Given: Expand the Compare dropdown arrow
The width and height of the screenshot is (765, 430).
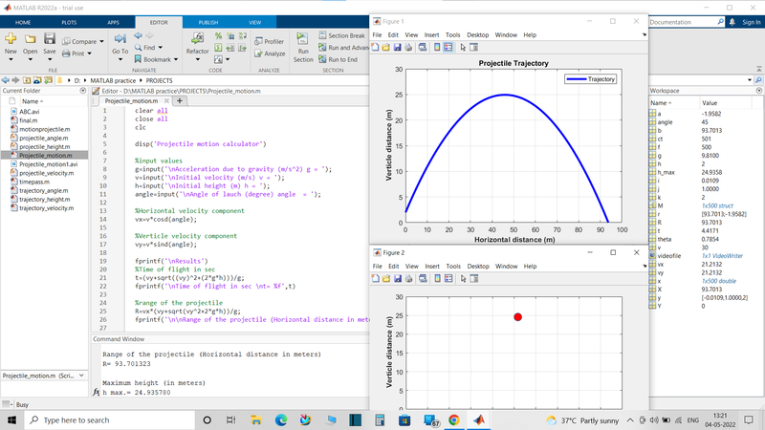Looking at the screenshot, I should (101, 42).
